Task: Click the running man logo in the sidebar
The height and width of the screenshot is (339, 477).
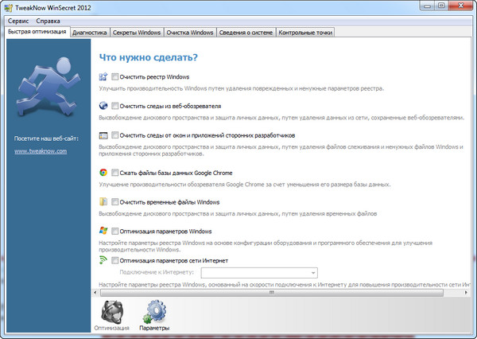Action: point(48,86)
